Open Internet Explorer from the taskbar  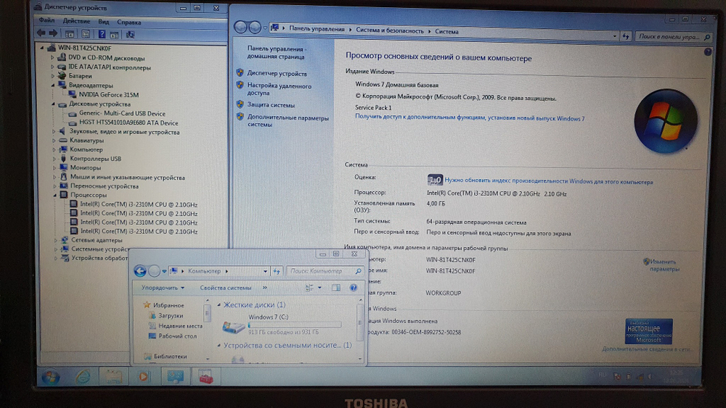click(83, 378)
